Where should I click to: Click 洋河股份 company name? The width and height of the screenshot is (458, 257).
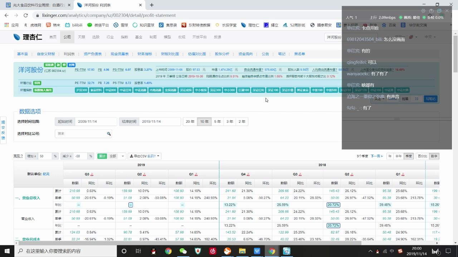pyautogui.click(x=30, y=70)
